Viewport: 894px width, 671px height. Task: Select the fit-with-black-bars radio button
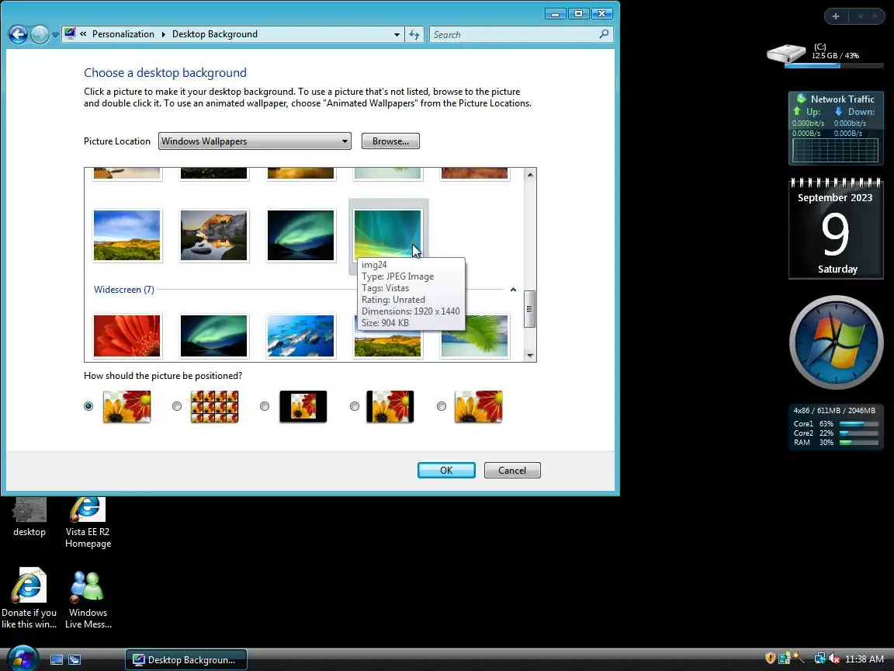354,406
